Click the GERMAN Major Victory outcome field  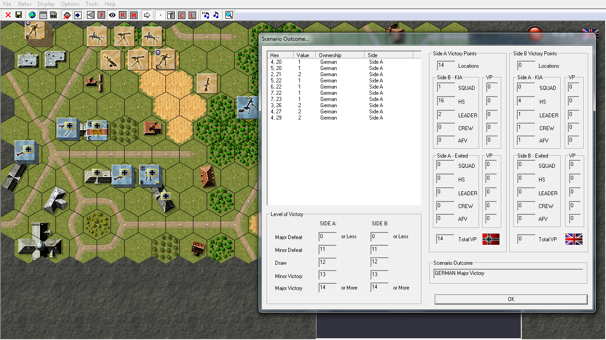(x=508, y=274)
